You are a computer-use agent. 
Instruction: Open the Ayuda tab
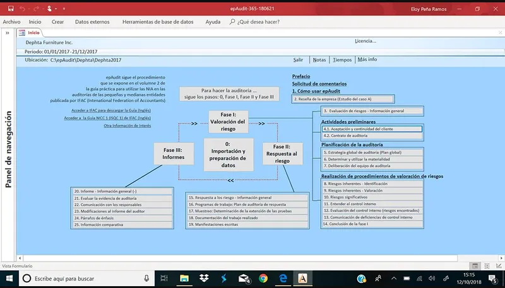pyautogui.click(x=213, y=22)
